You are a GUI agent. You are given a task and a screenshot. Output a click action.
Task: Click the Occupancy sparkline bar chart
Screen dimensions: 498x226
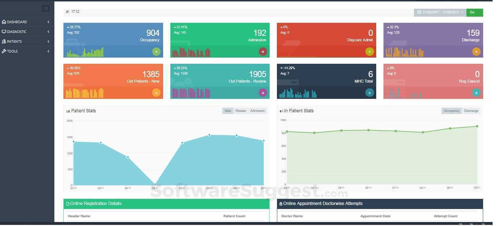pyautogui.click(x=85, y=52)
